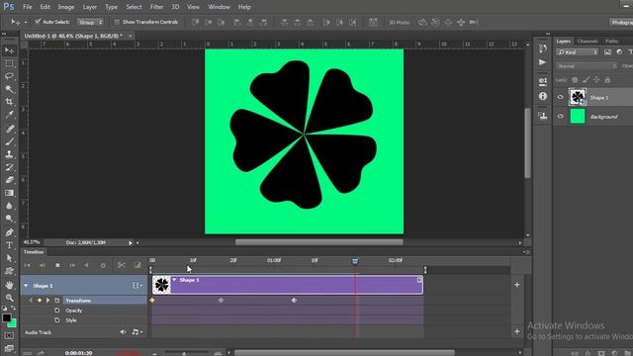Screen dimensions: 633x356
Task: Hide the Background layer
Action: click(x=560, y=117)
